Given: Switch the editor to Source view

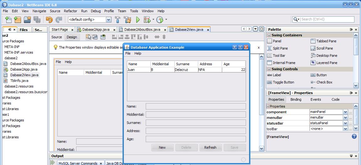Looking at the screenshot, I should (57, 37).
